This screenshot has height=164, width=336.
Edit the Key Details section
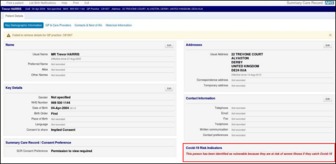pos(169,89)
